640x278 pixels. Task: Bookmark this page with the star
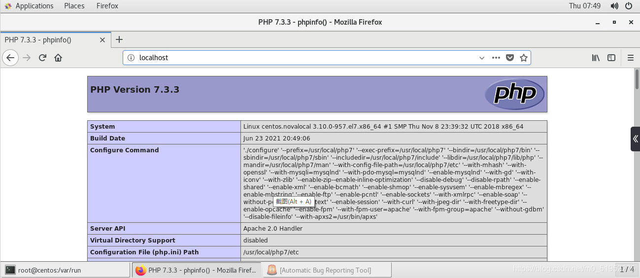[x=524, y=58]
